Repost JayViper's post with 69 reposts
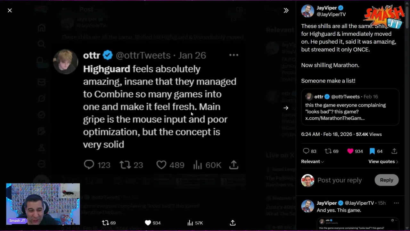The width and height of the screenshot is (410, 231). [x=328, y=151]
